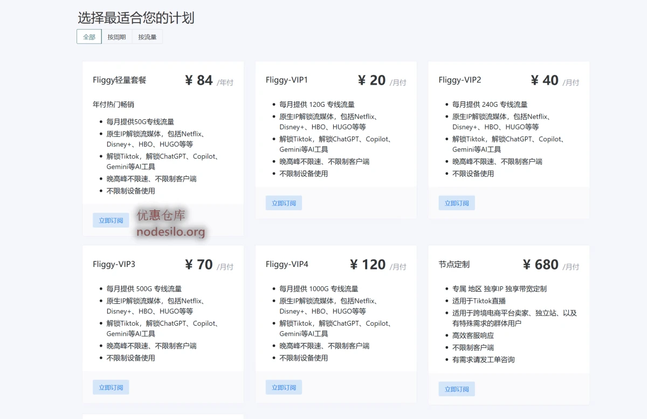The image size is (647, 419).
Task: Order Fliggy-VIP3 with its 立即订阅 button
Action: pyautogui.click(x=111, y=387)
